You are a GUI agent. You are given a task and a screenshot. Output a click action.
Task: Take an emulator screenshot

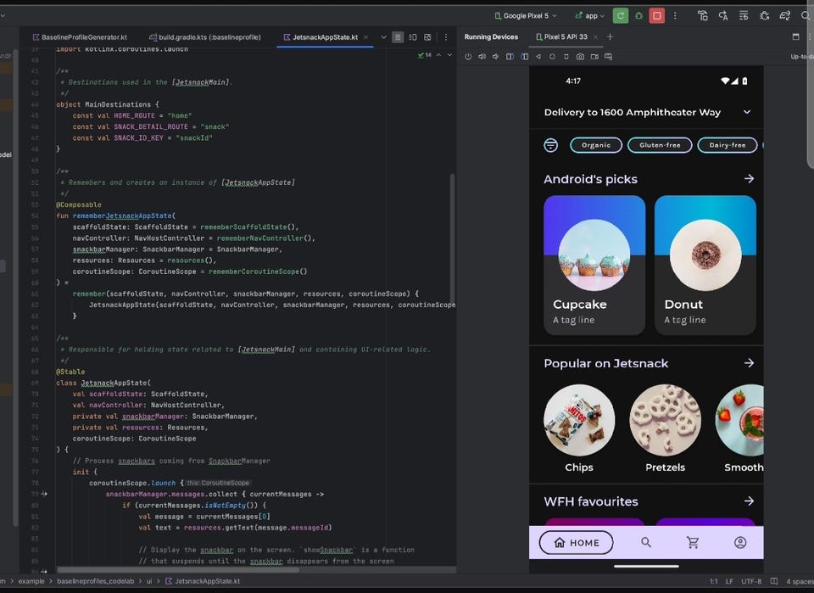[x=580, y=56]
